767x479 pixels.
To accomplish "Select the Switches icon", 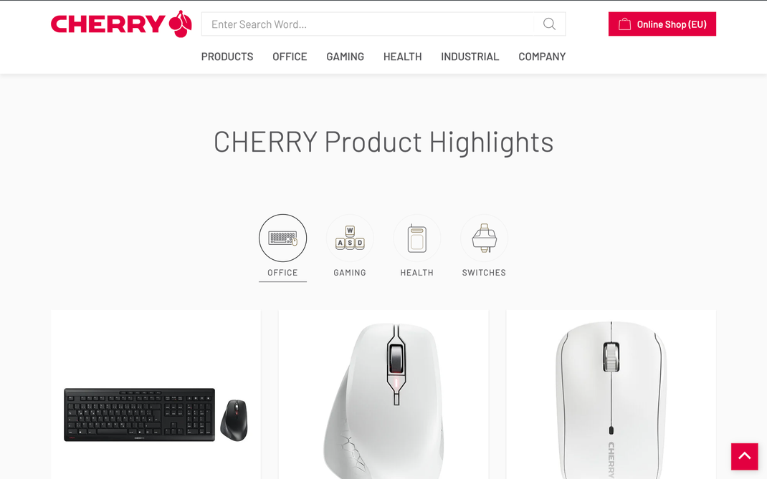I will (x=484, y=238).
